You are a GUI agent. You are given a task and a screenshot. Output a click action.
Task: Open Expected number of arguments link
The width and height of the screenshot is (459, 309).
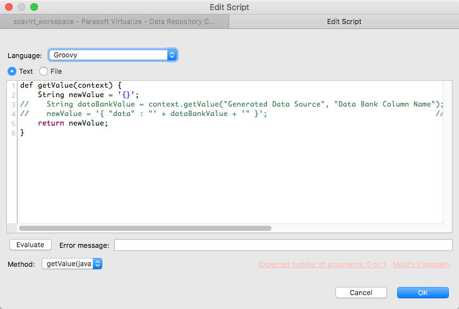pos(323,264)
